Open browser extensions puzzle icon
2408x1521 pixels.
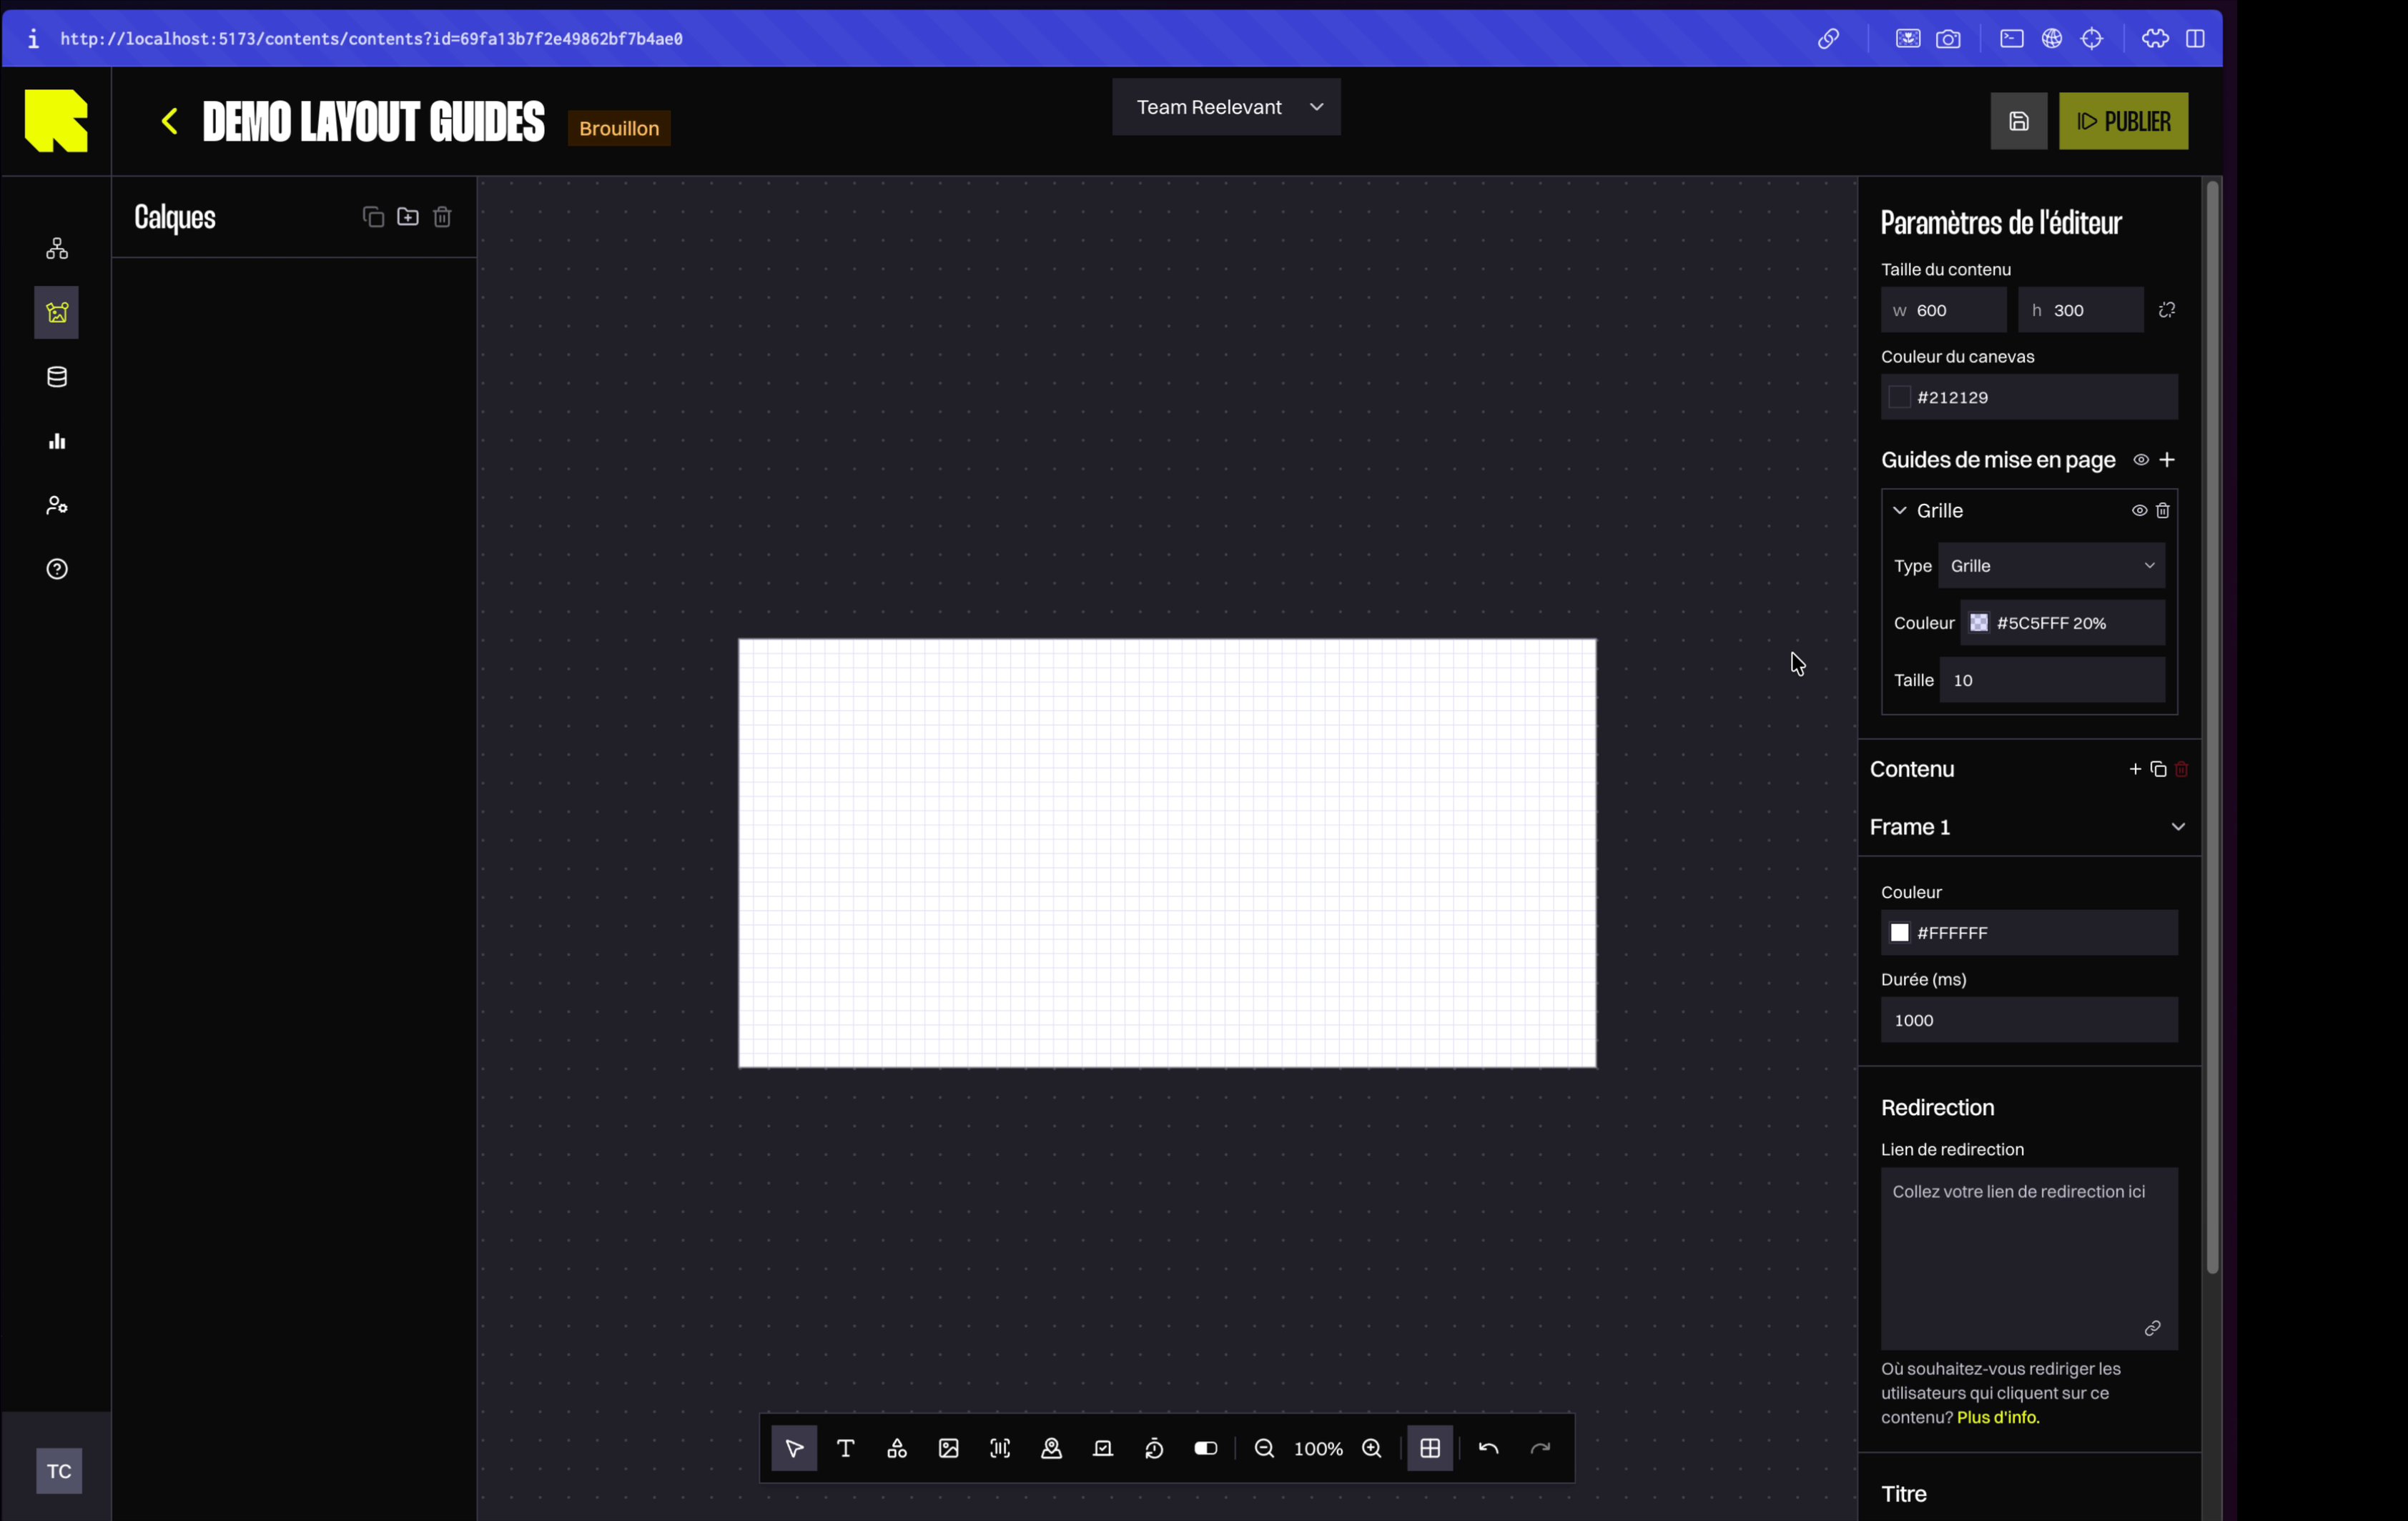(x=2155, y=39)
